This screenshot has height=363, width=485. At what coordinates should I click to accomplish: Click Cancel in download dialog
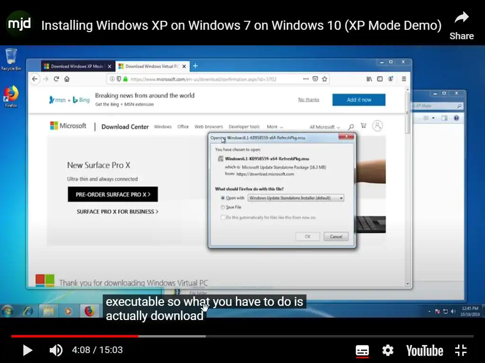click(336, 236)
